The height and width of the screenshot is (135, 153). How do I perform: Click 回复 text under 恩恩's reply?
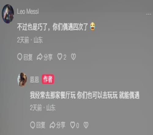[x=41, y=125]
